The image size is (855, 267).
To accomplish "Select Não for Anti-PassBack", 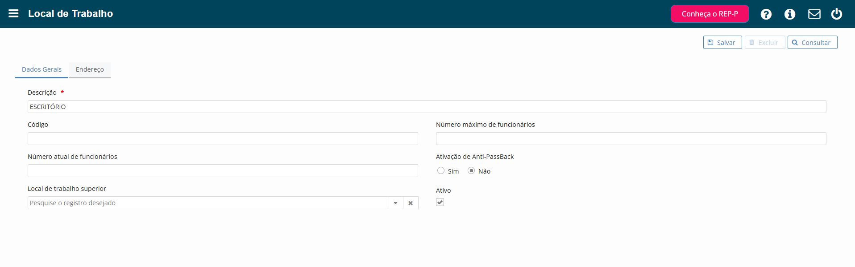I will pos(471,170).
